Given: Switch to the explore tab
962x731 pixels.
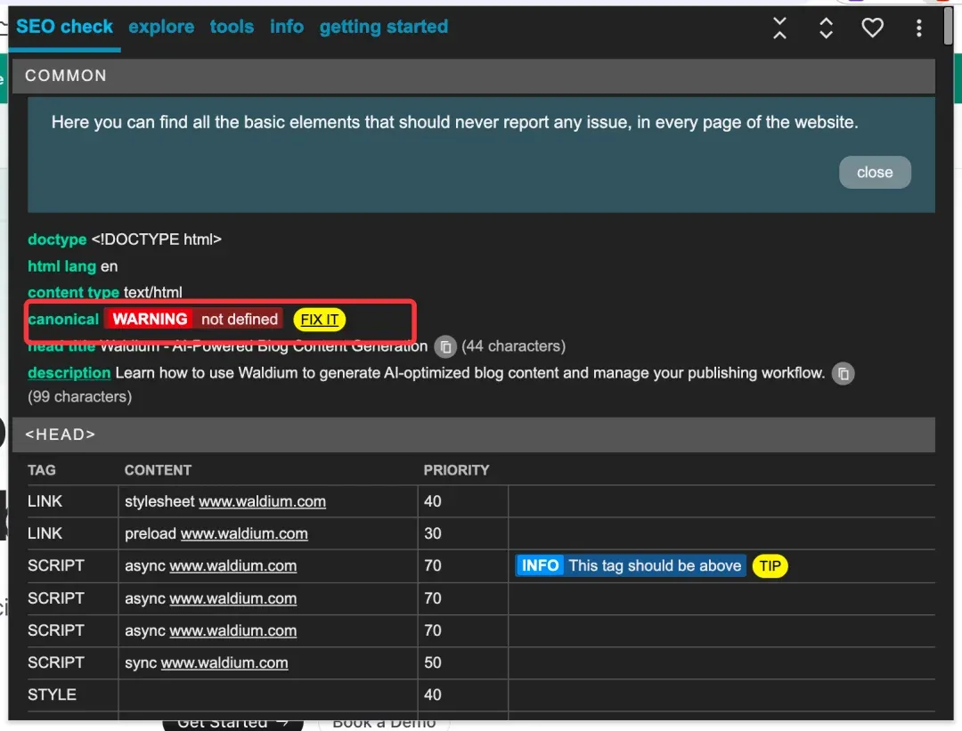Looking at the screenshot, I should (x=161, y=27).
